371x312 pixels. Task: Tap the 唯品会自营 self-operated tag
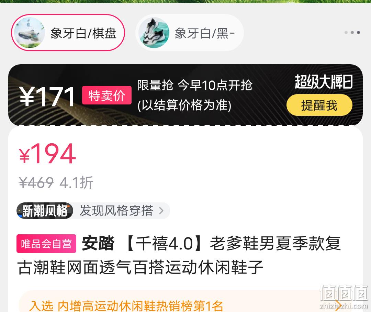[x=46, y=244]
